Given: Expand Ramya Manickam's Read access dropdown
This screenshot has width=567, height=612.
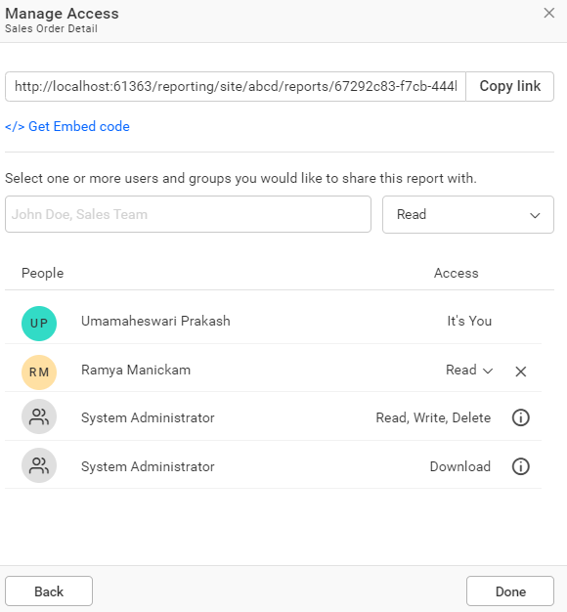Looking at the screenshot, I should [469, 370].
